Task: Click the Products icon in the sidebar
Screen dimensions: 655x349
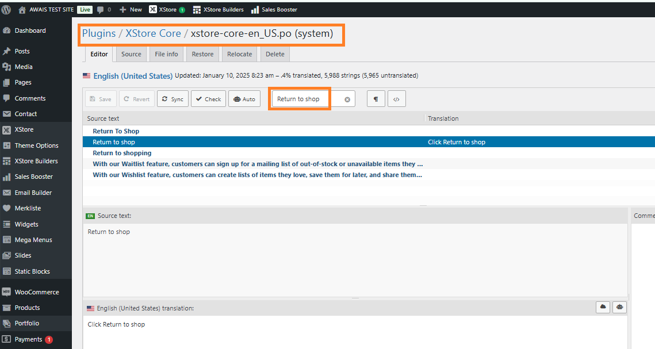Action: pyautogui.click(x=7, y=308)
